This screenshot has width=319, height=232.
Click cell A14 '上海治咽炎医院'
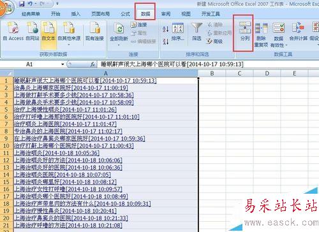[x=105, y=175]
